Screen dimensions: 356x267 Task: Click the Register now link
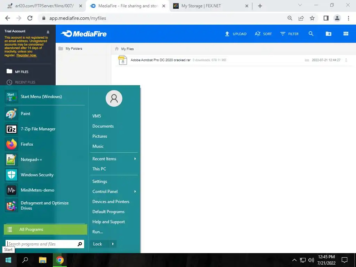[x=26, y=55]
